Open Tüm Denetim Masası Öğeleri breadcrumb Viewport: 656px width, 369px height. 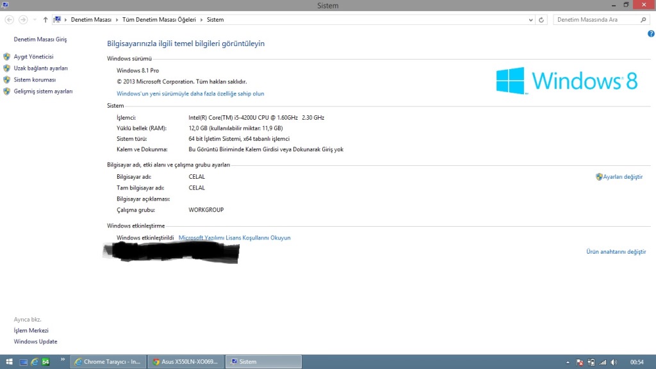click(x=159, y=20)
